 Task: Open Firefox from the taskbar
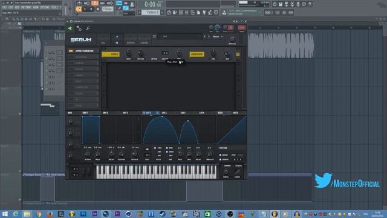[50, 214]
